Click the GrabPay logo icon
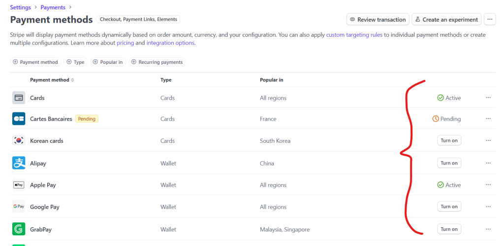504x246 pixels. [x=19, y=229]
